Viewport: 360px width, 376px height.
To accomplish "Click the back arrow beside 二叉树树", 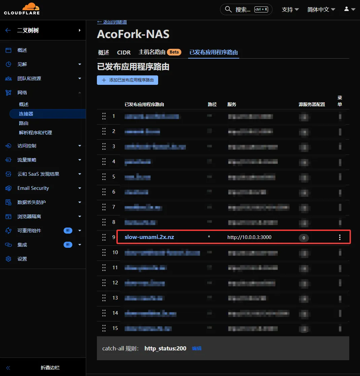I will tap(8, 30).
